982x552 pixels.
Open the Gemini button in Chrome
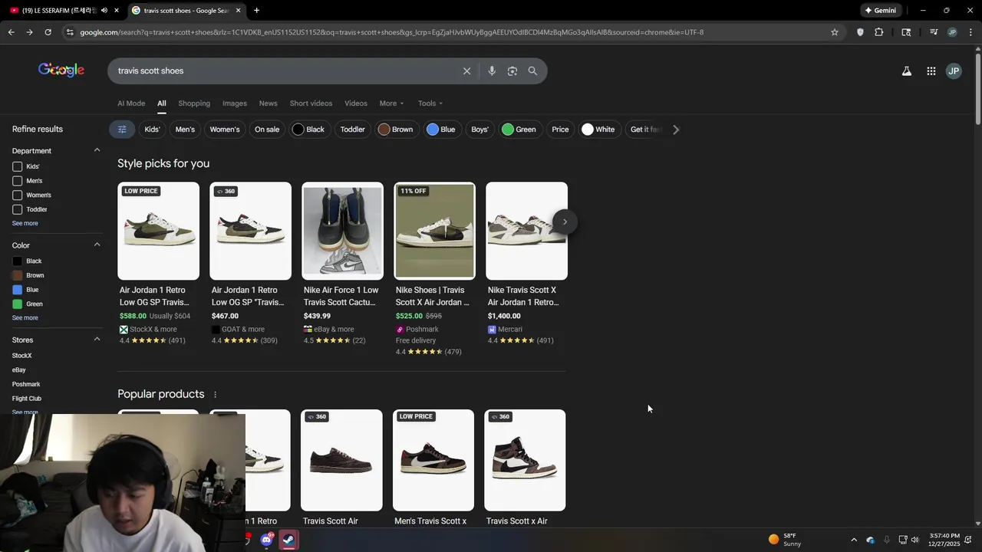(x=881, y=10)
